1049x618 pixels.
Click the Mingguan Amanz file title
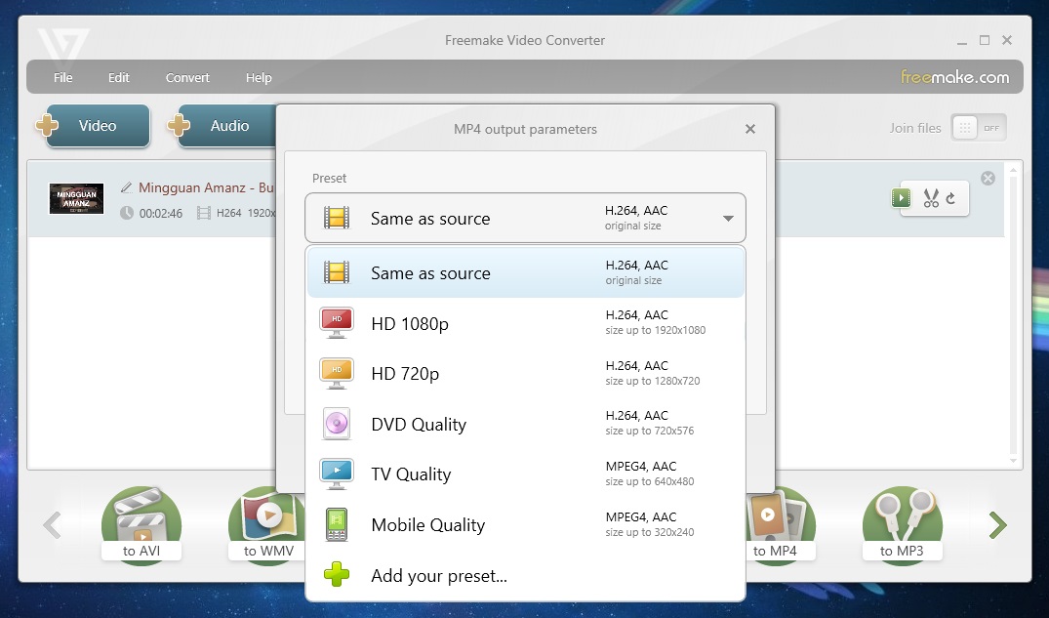click(x=206, y=187)
